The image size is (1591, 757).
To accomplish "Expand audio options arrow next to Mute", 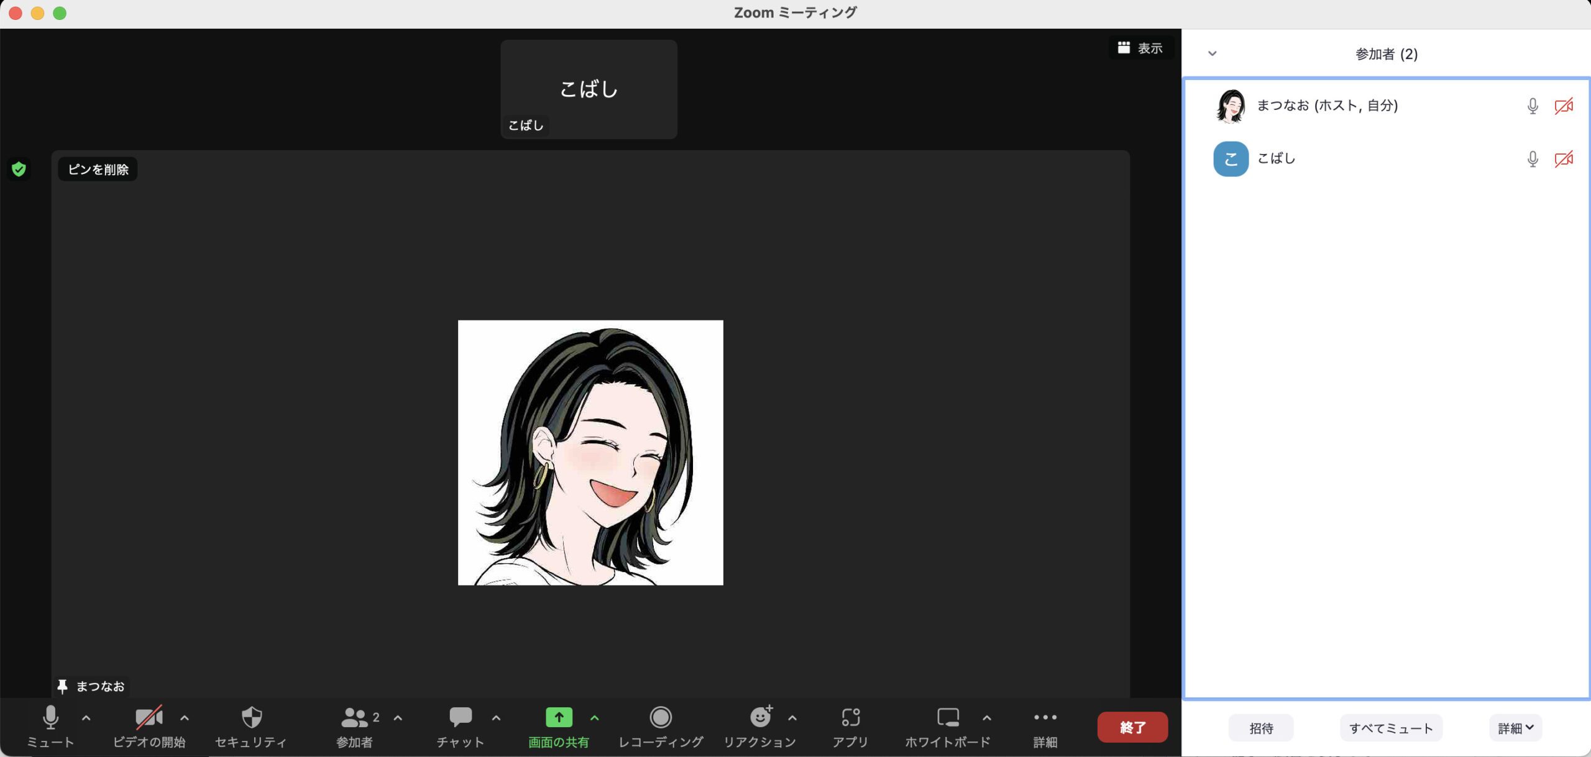I will coord(86,718).
